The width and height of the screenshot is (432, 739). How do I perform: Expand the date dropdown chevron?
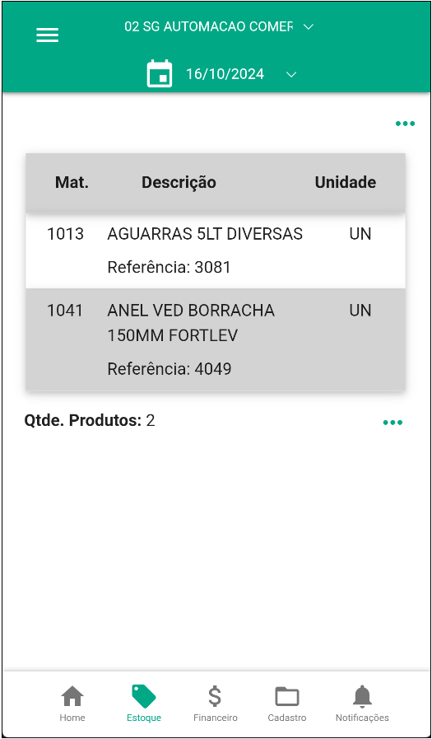(x=292, y=74)
